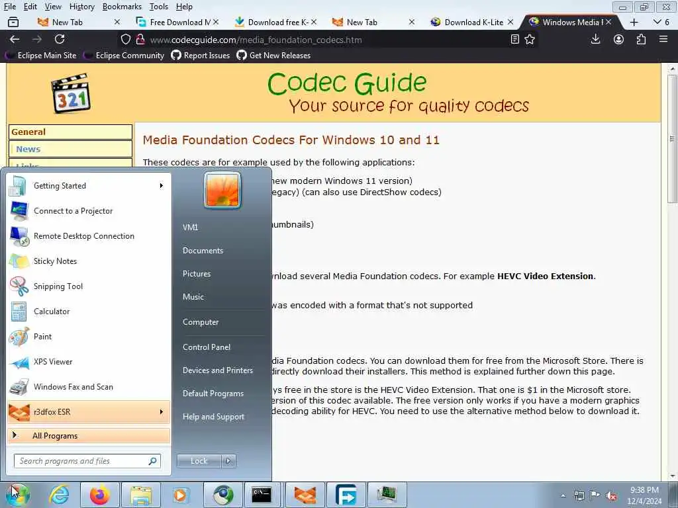Open Eclipse Community bookmark
Screen dimensions: 678x508
[124, 56]
